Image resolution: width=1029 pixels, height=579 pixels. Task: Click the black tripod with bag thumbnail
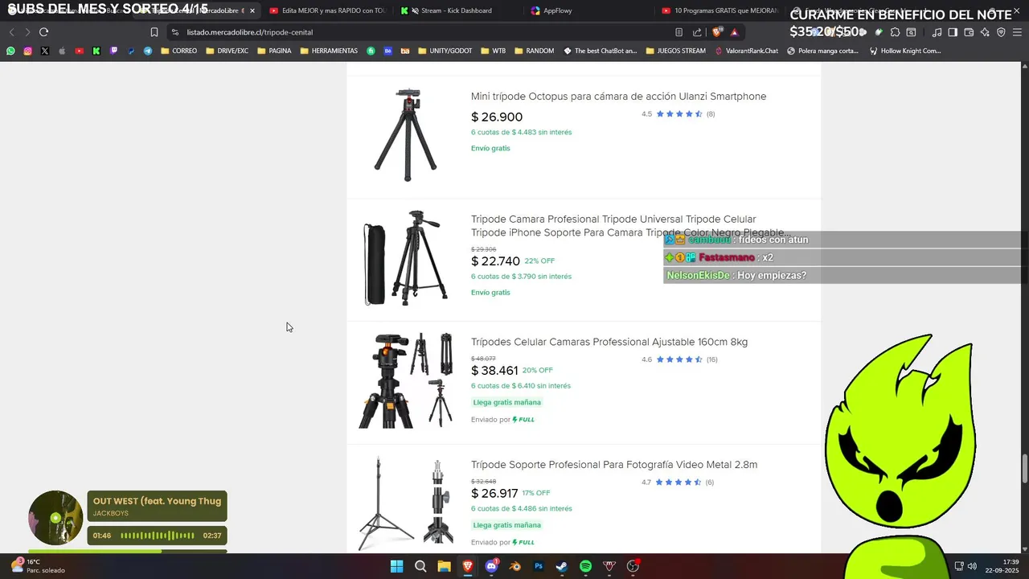[x=406, y=258]
